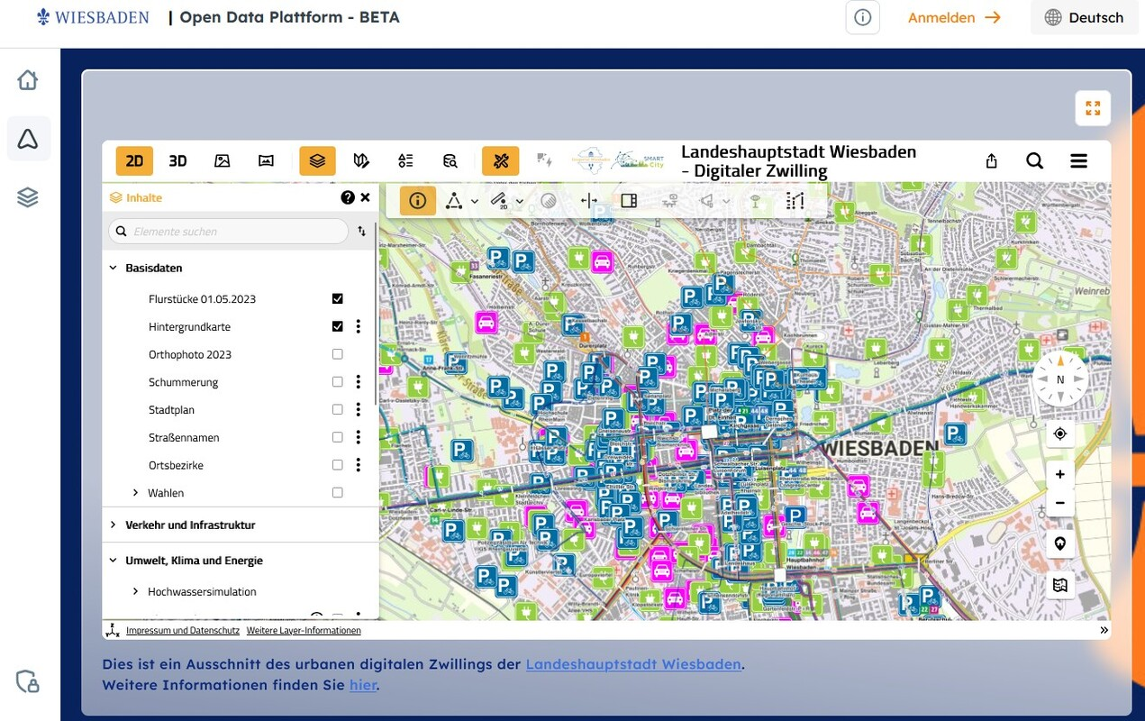Screen dimensions: 1145x721
Task: Open the legend list icon
Action: 405,160
